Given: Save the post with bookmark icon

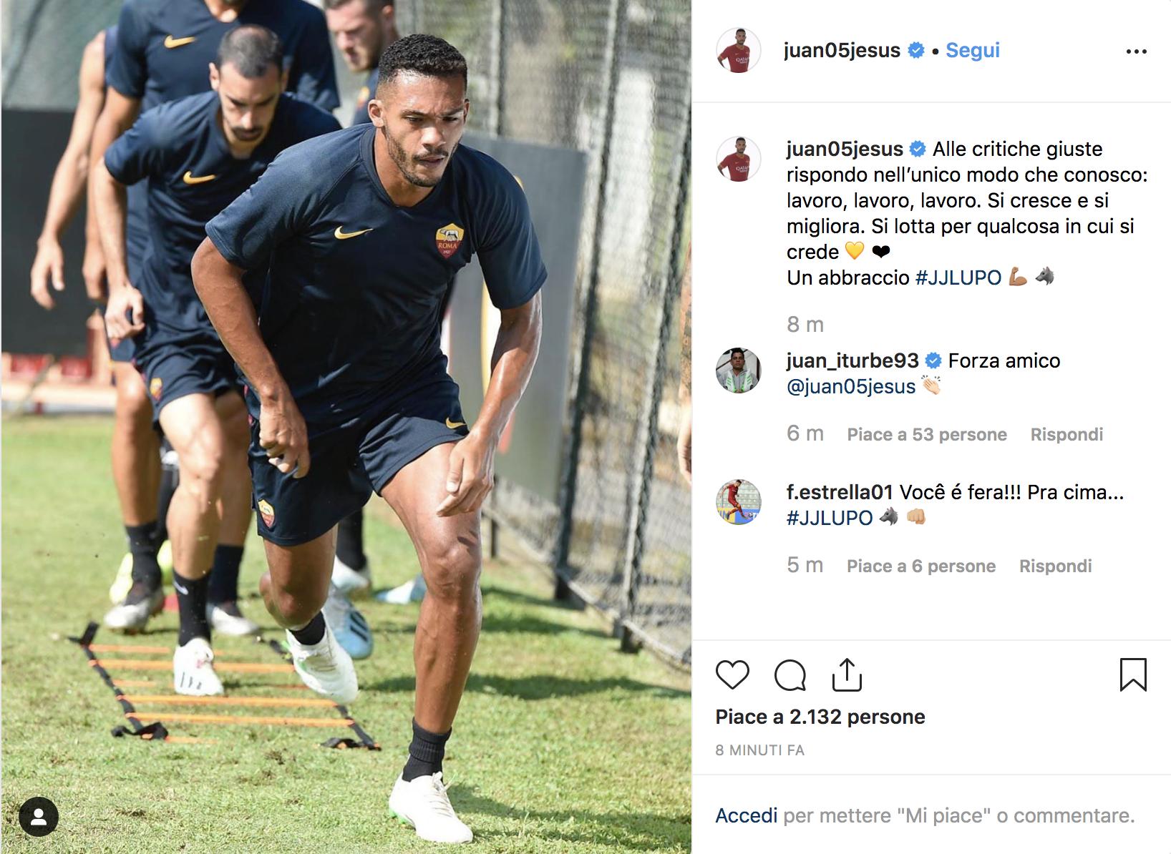Looking at the screenshot, I should (1133, 675).
